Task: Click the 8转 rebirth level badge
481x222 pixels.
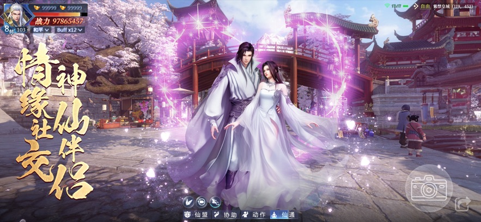Action: pyautogui.click(x=8, y=30)
